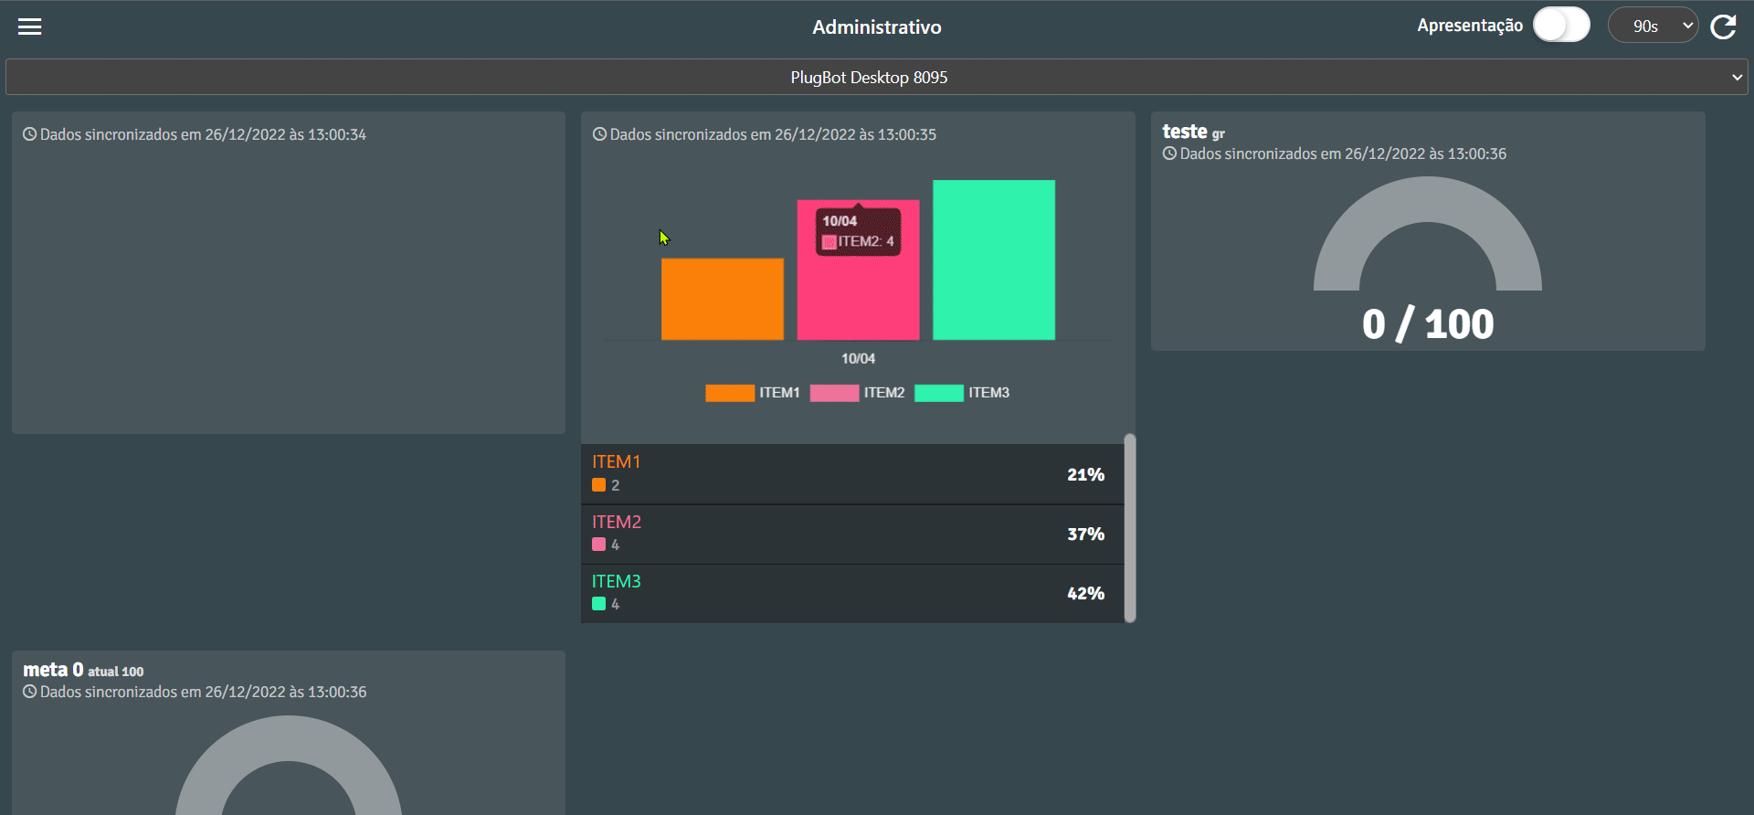Toggle ITEM1 legend swatch in chart

(x=730, y=393)
